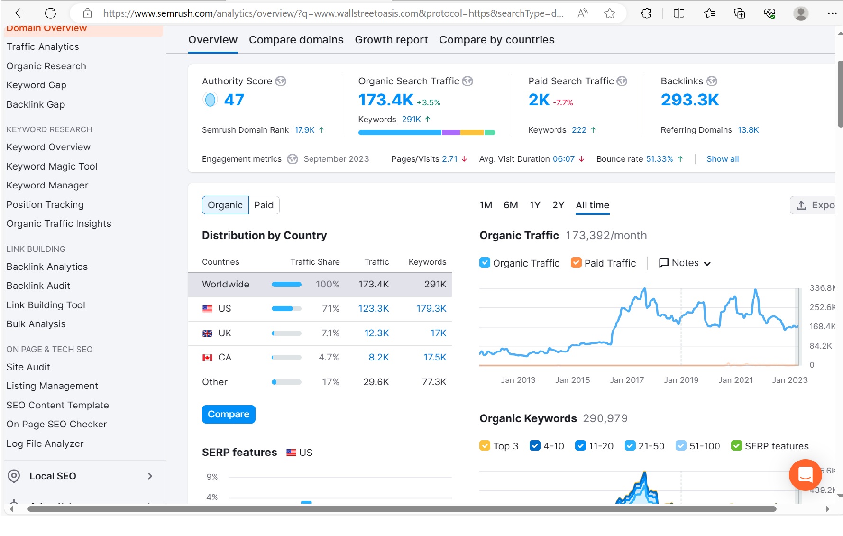Click the browser profile avatar icon
This screenshot has height=536, width=843.
pos(801,13)
